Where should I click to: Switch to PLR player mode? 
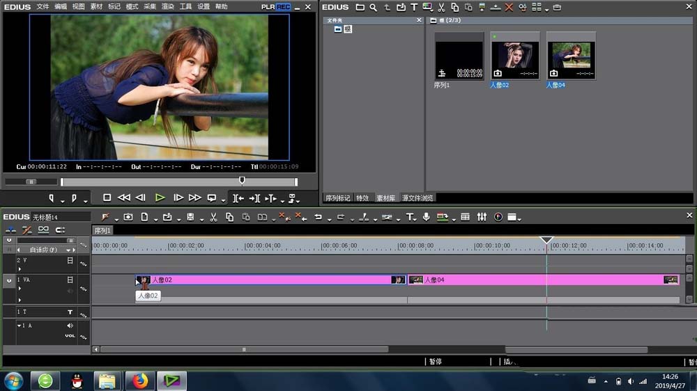[268, 7]
